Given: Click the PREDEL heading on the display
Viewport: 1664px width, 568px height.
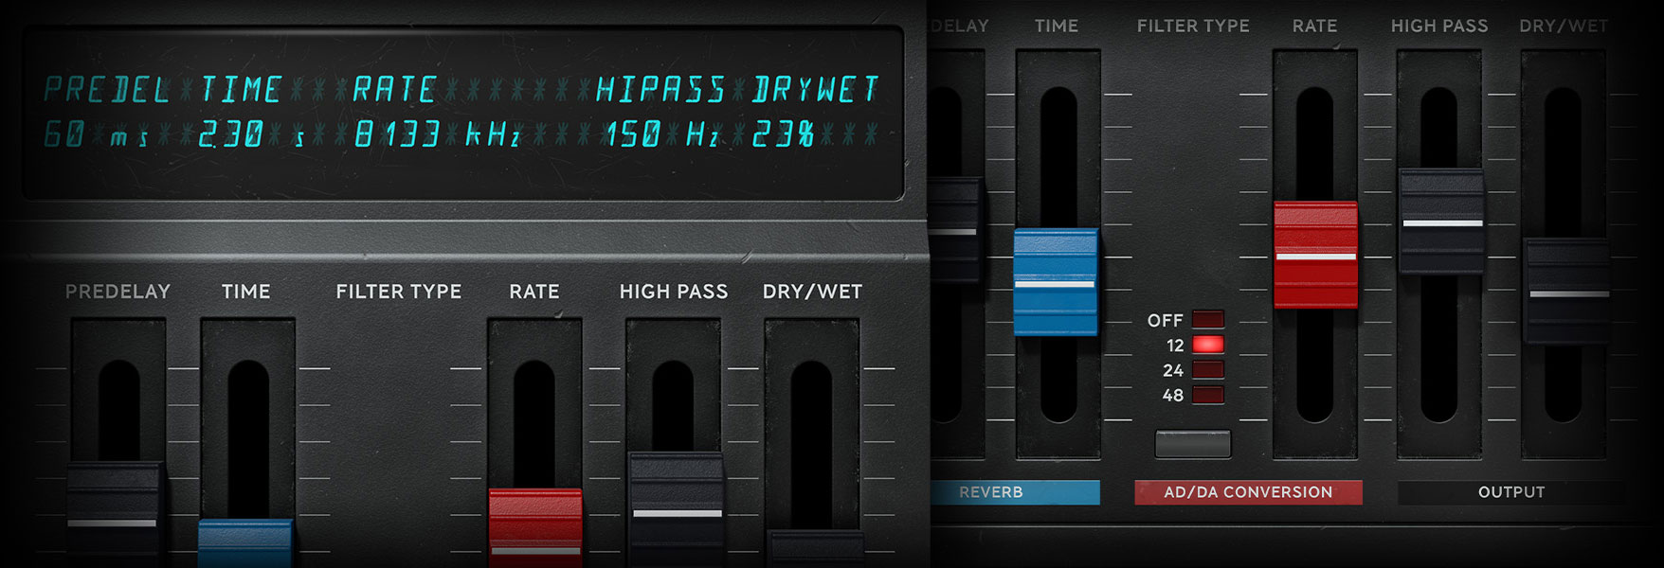Looking at the screenshot, I should [x=107, y=90].
